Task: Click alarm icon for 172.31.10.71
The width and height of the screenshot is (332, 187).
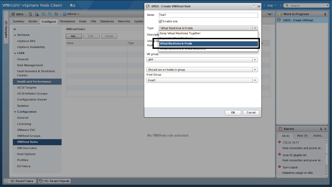Action: [279, 142]
